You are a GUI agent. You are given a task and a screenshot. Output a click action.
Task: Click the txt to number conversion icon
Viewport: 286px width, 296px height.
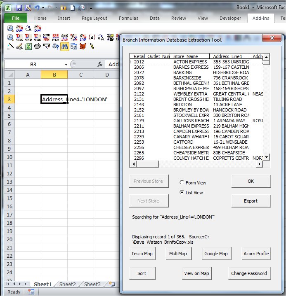point(65,37)
